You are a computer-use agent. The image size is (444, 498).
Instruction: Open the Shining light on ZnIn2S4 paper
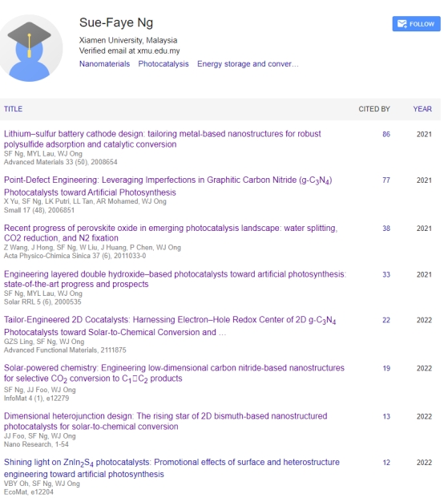(x=172, y=468)
